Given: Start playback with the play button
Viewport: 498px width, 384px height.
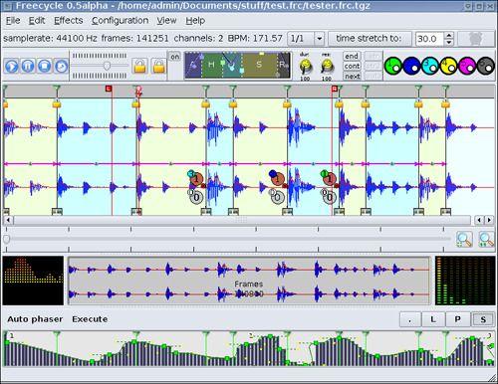Looking at the screenshot, I should coord(12,66).
